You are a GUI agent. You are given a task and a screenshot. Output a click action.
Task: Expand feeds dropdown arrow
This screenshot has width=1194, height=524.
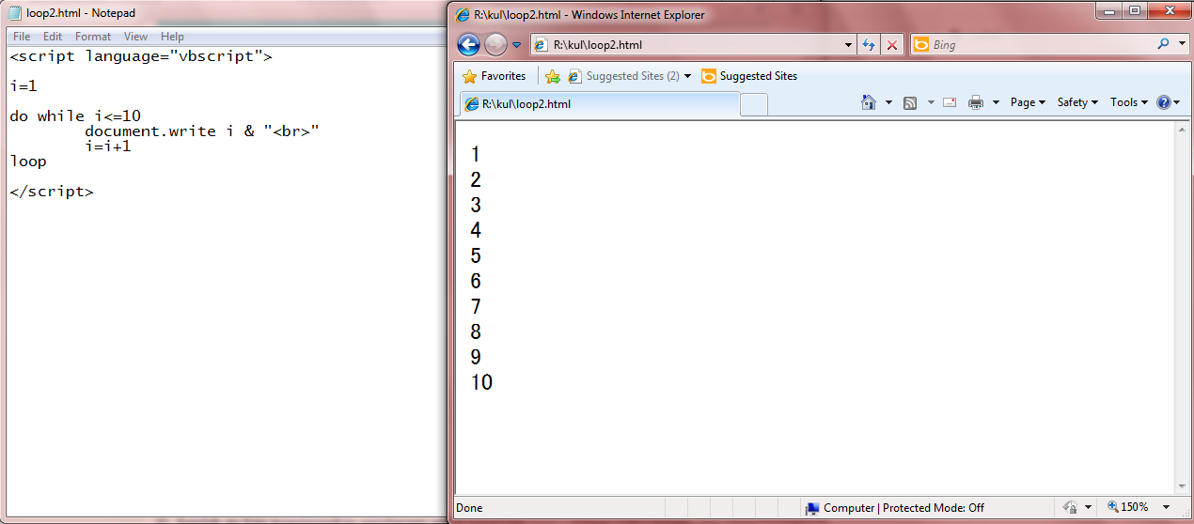(931, 102)
